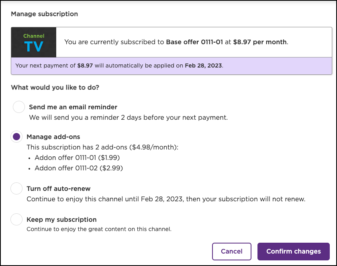Screen dimensions: 337x266
Task: Choose the Turn off auto-renew radio button
Action: tap(16, 188)
